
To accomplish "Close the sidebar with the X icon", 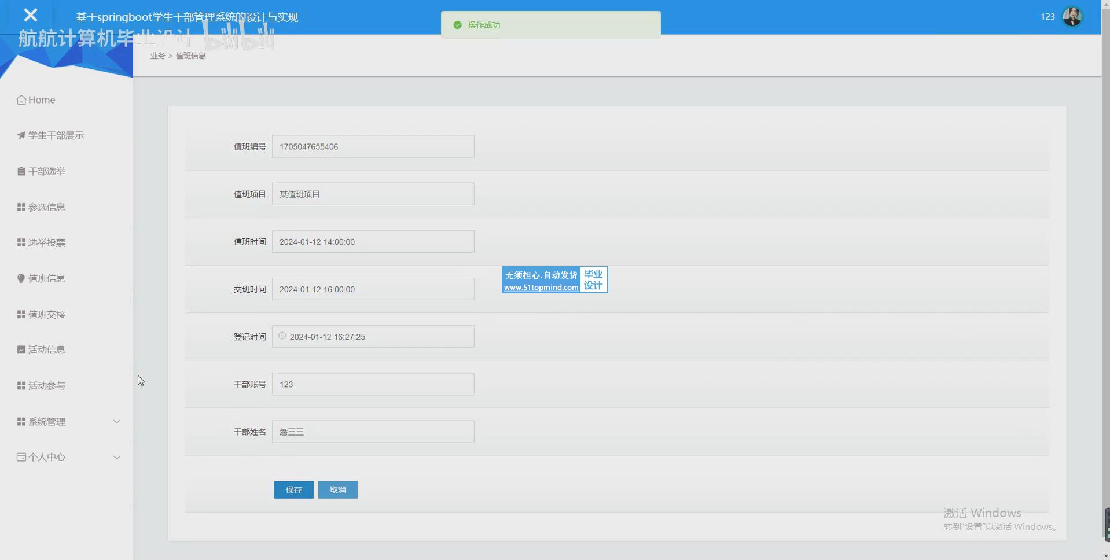I will tap(31, 15).
